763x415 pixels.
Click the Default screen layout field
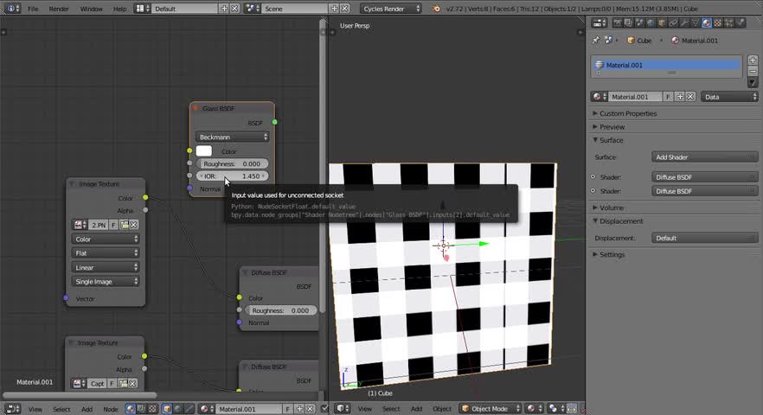pos(185,9)
